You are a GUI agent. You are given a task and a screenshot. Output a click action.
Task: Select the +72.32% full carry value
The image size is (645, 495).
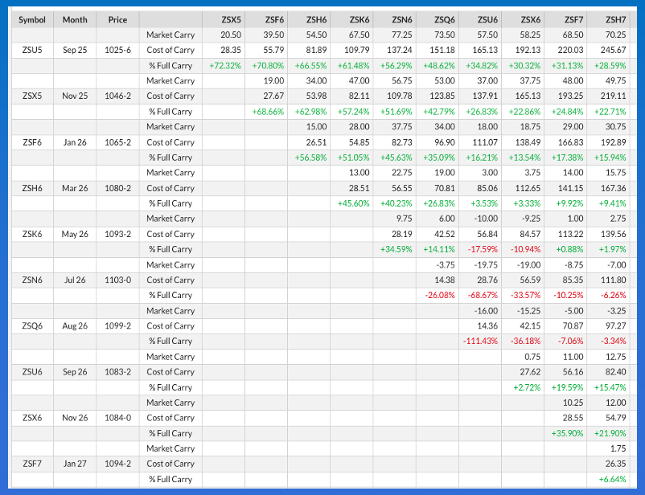pyautogui.click(x=225, y=65)
